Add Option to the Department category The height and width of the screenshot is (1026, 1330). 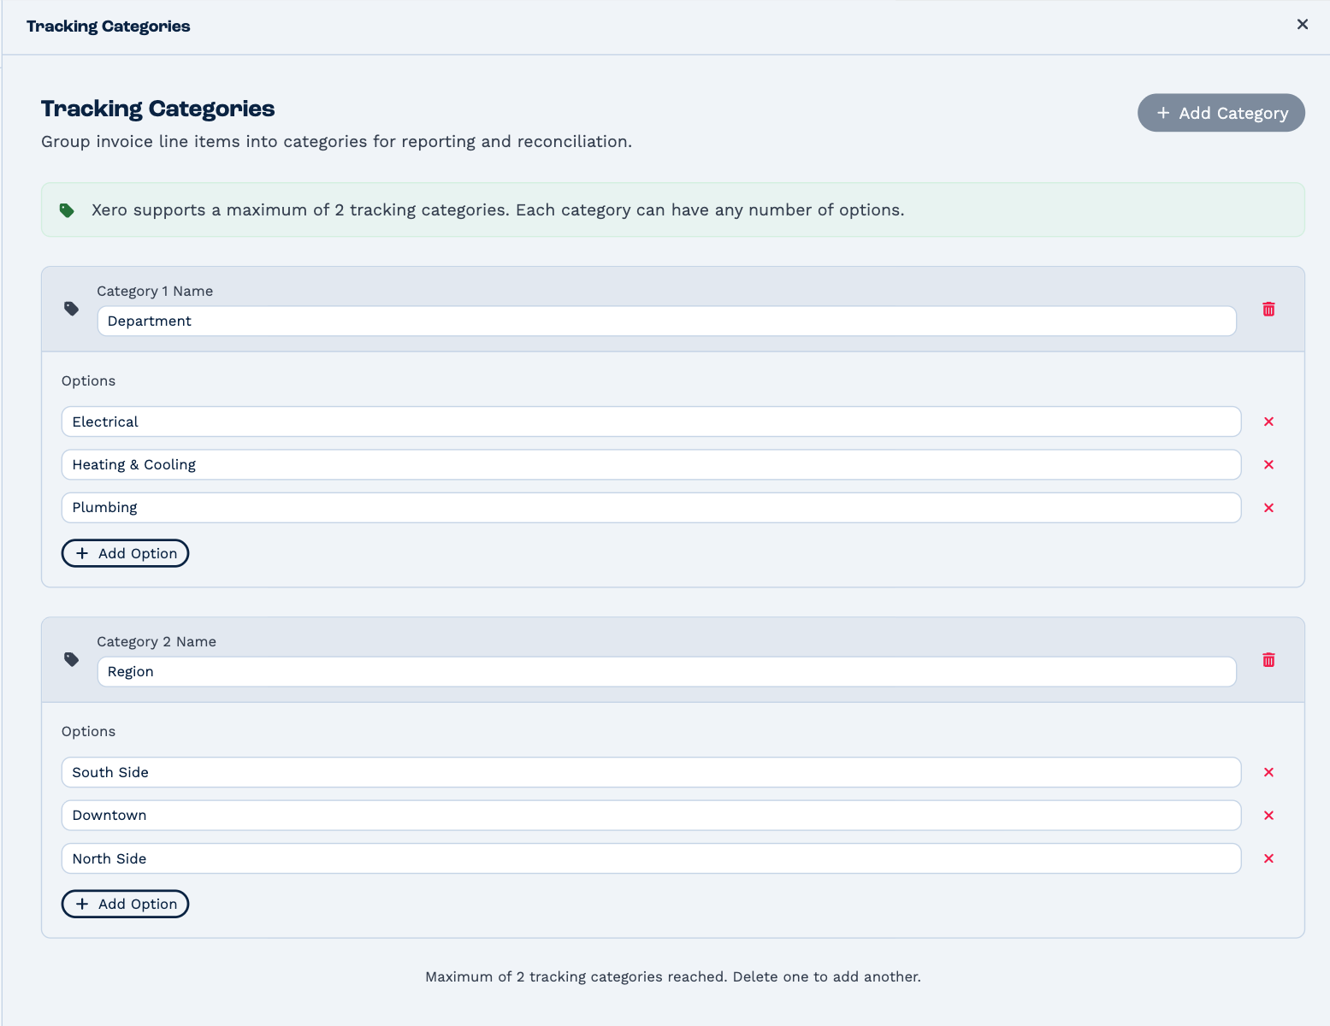125,553
